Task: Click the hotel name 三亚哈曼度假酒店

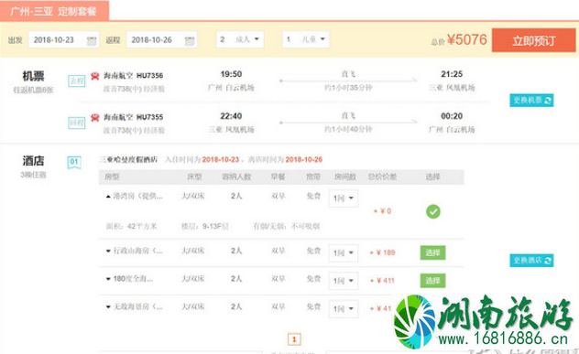Action: [128, 160]
